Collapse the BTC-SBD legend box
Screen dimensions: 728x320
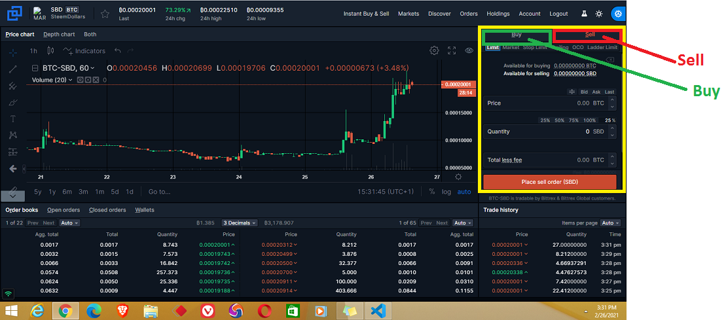click(x=35, y=68)
